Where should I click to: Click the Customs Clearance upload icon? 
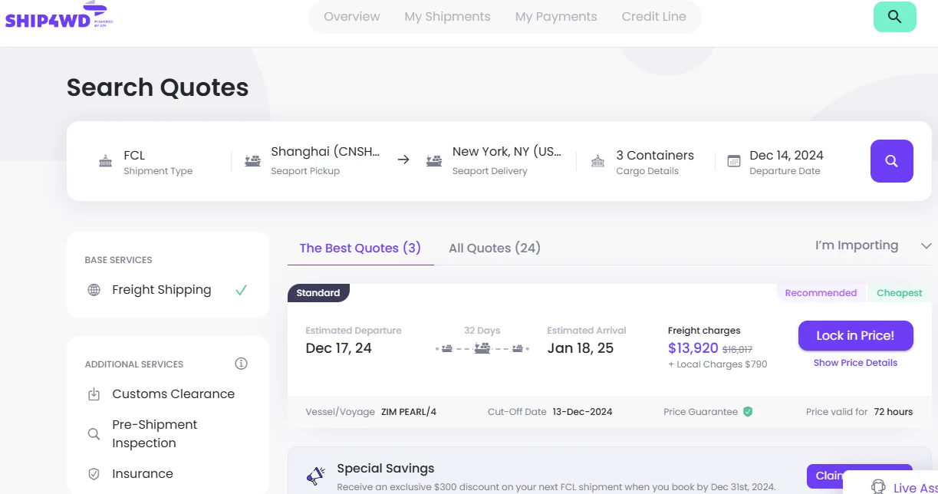[94, 394]
